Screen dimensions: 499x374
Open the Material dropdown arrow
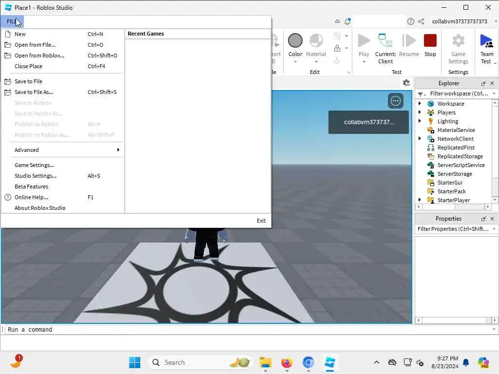[x=316, y=62]
